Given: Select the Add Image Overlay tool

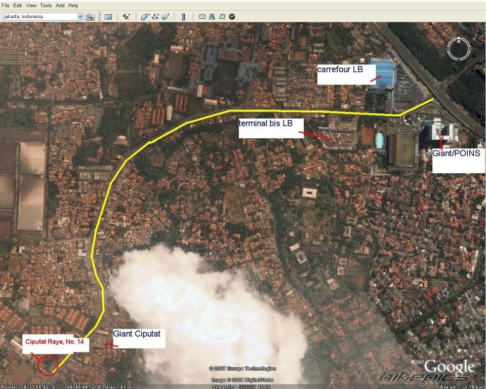Looking at the screenshot, I should 165,16.
